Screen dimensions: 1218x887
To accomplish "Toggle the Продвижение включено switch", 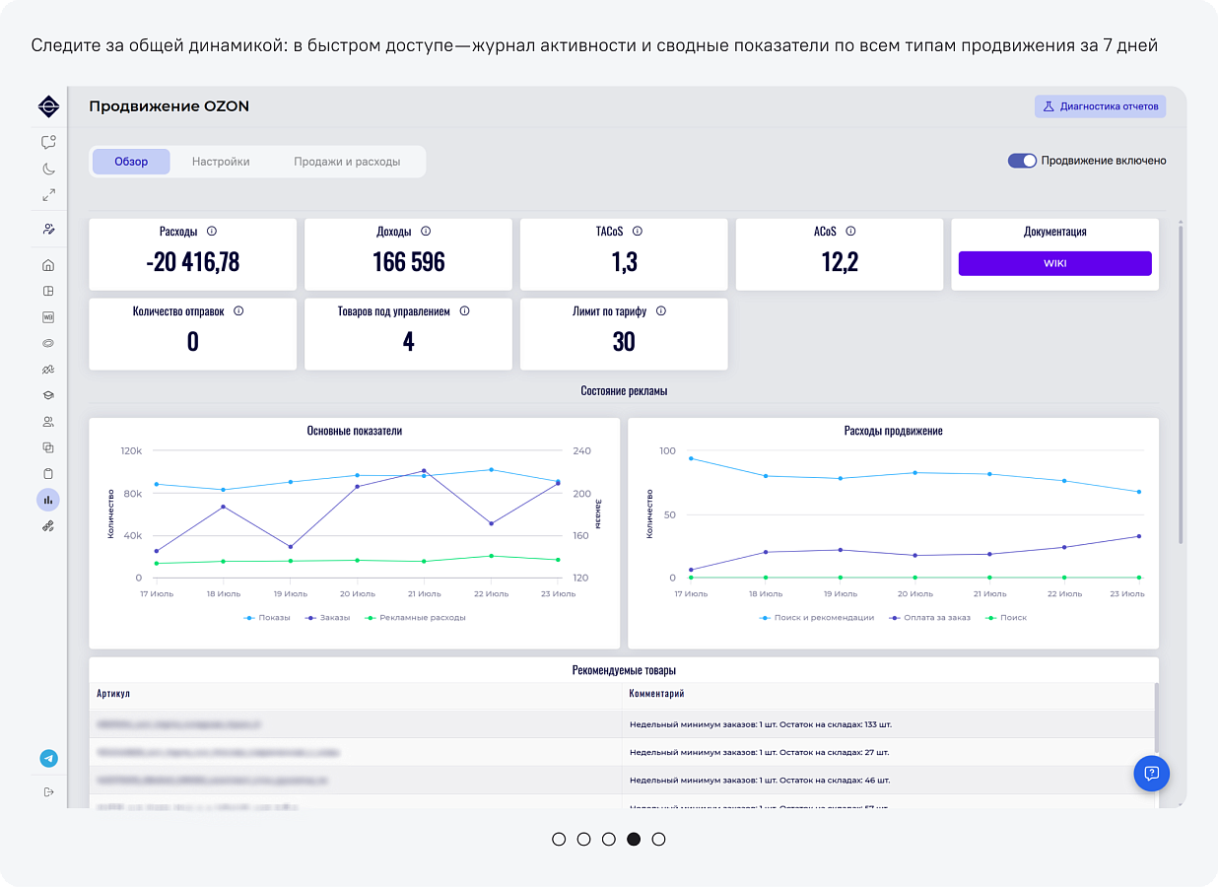I will tap(1022, 161).
